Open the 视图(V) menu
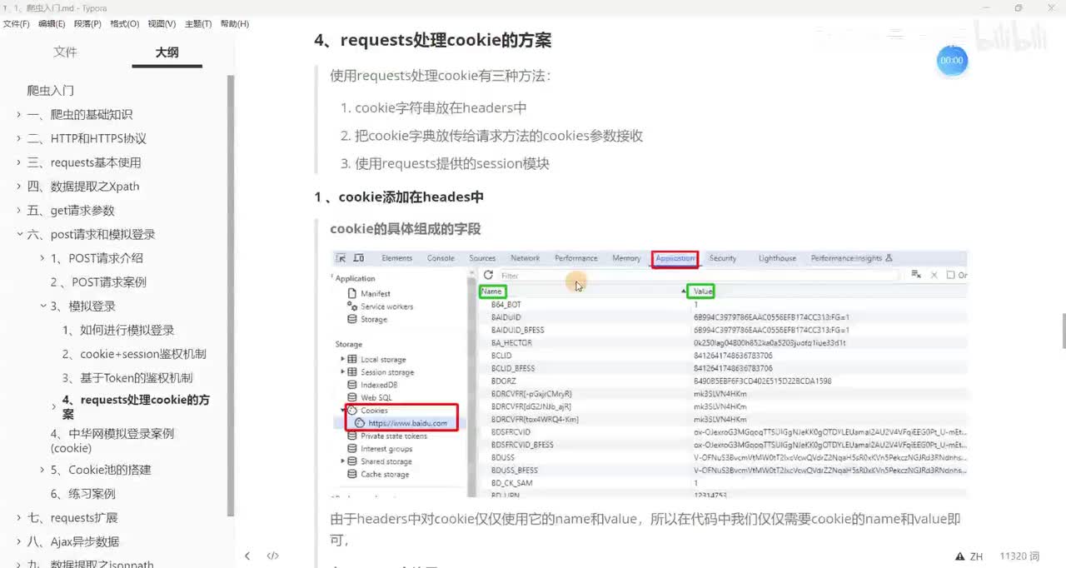This screenshot has height=568, width=1066. pos(162,24)
